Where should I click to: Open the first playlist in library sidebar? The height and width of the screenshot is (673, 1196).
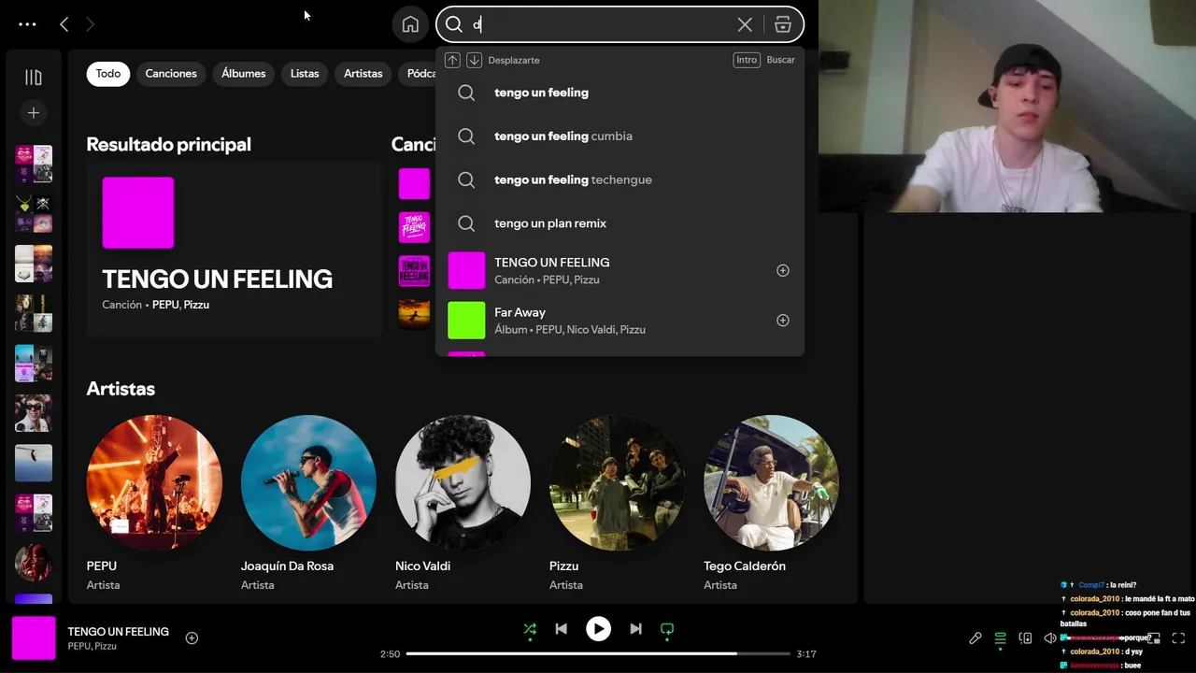point(34,164)
